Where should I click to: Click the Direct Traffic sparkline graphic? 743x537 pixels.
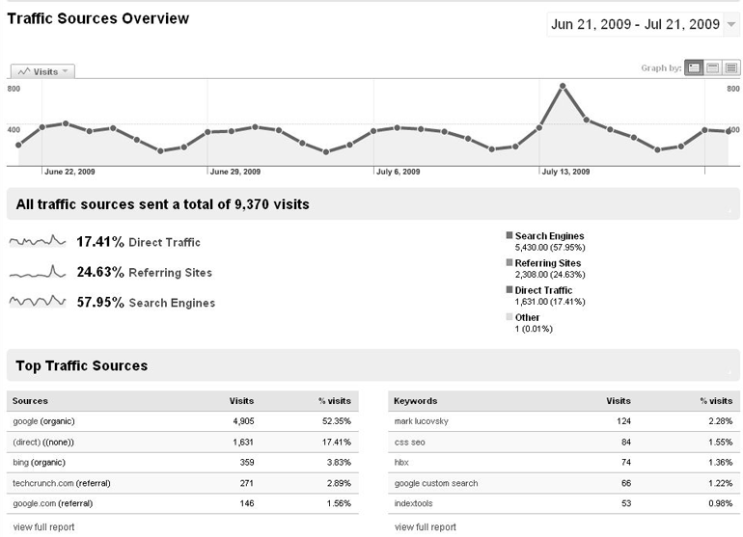pos(38,242)
